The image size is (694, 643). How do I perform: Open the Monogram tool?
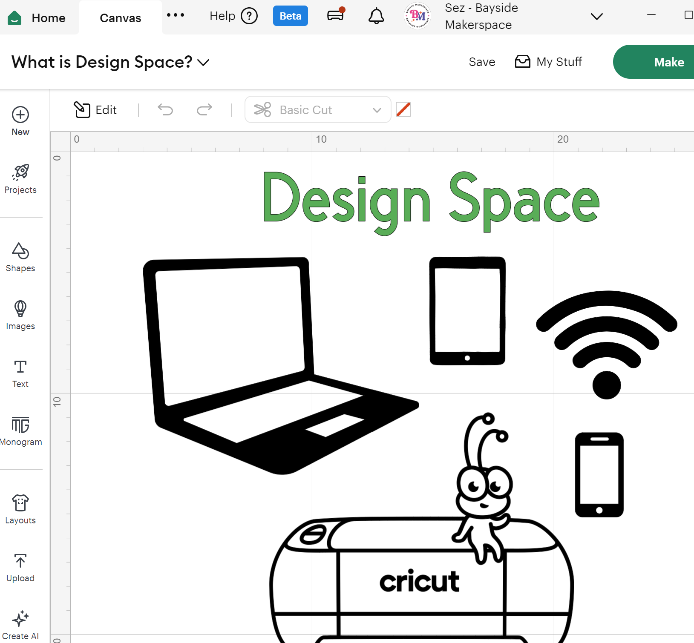[20, 431]
